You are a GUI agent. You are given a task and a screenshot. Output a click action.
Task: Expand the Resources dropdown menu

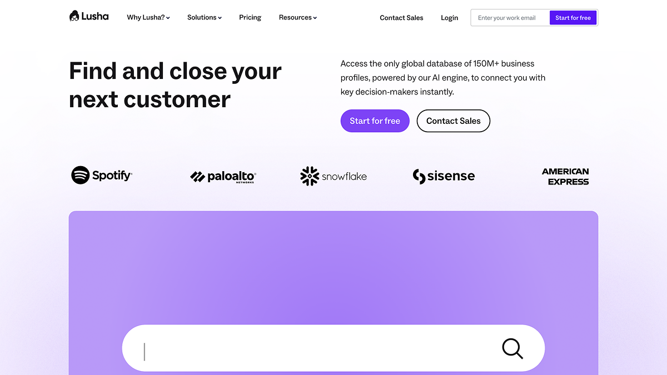tap(298, 18)
